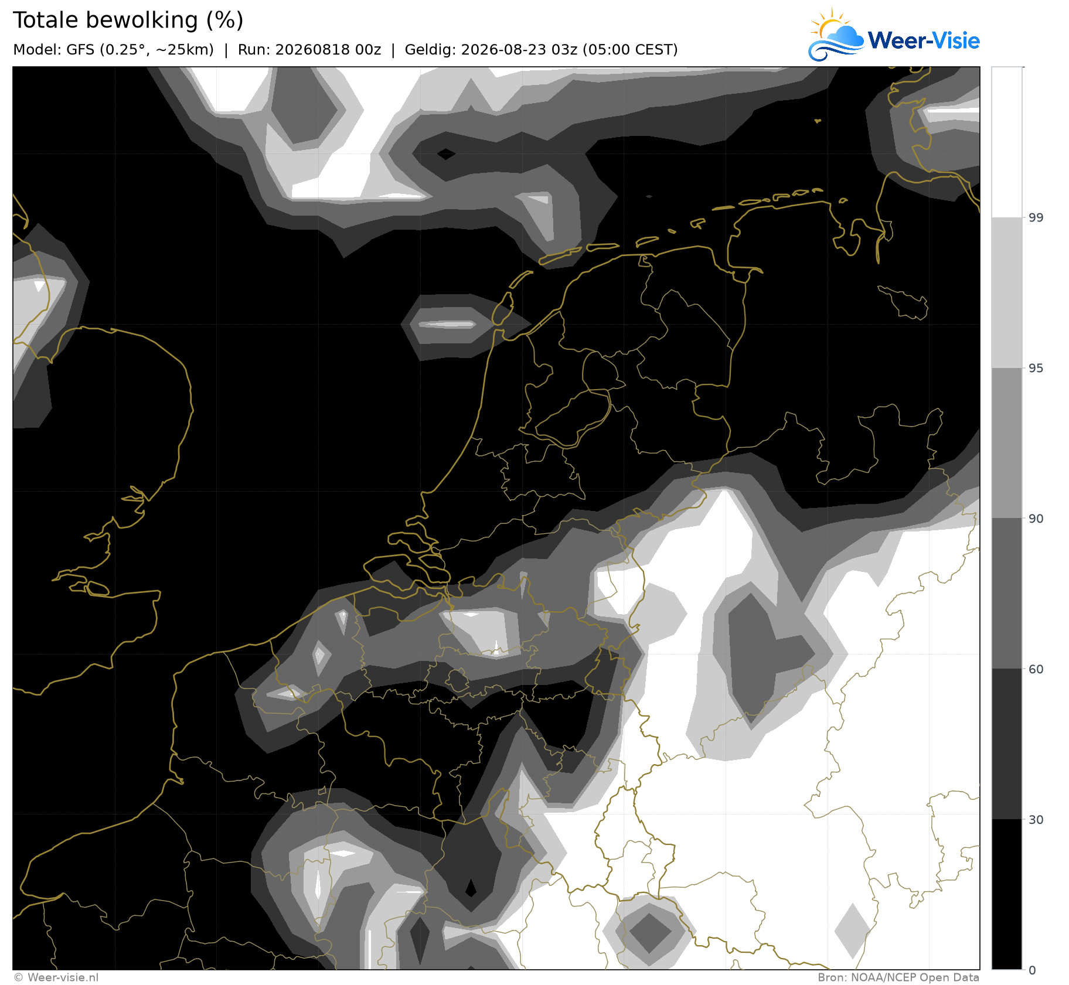
Task: Select the dark gray 60-90% colorbar segment
Action: (1007, 594)
